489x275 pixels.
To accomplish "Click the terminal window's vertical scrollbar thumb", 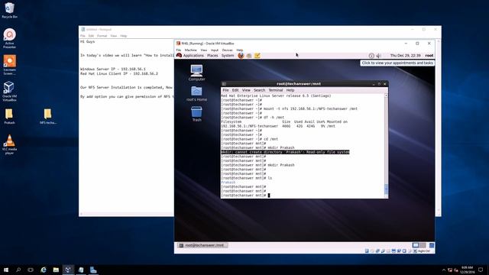I will 386,189.
